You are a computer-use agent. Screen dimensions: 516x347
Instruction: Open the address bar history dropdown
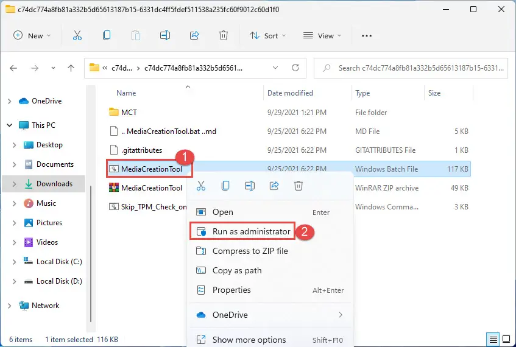[275, 68]
